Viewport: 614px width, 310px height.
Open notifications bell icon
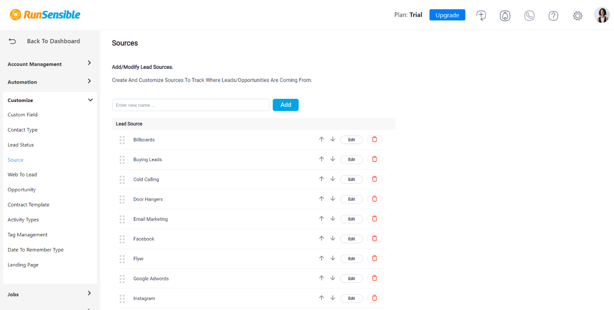coord(505,16)
